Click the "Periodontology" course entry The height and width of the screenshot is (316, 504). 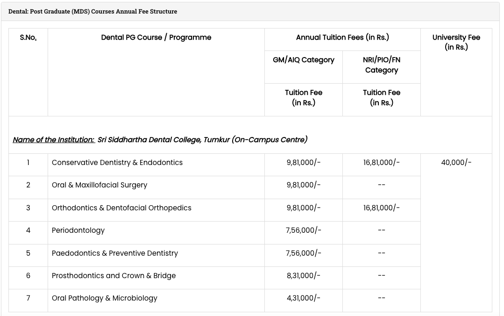point(78,230)
